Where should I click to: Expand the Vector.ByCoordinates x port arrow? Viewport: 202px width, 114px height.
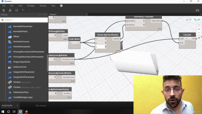point(105,39)
